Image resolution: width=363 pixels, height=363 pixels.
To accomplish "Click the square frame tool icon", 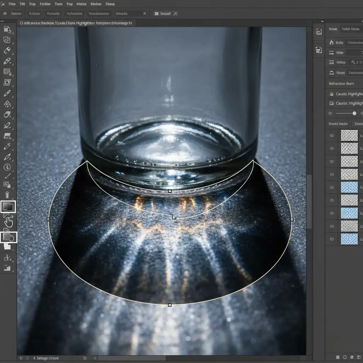I will (x=7, y=83).
